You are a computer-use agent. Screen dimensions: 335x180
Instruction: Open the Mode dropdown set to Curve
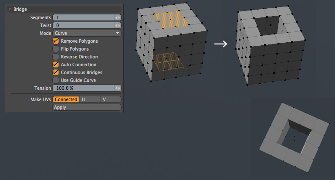pos(87,34)
